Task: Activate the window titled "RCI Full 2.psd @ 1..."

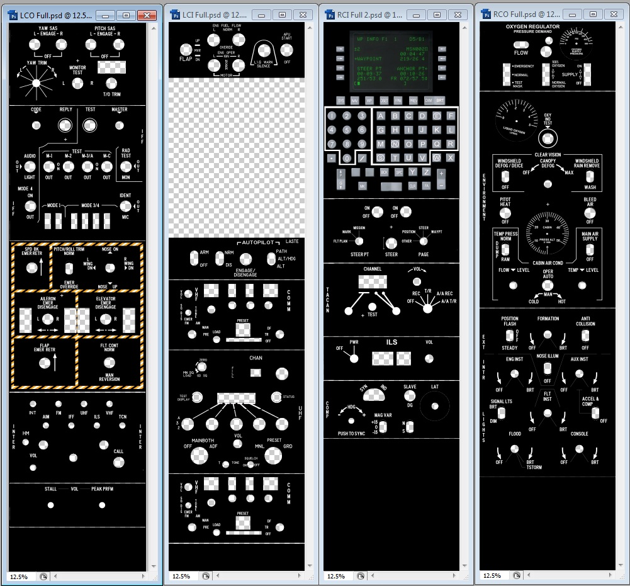Action: point(369,15)
